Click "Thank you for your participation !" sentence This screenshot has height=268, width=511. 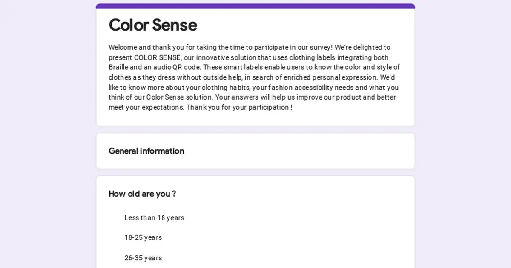239,107
